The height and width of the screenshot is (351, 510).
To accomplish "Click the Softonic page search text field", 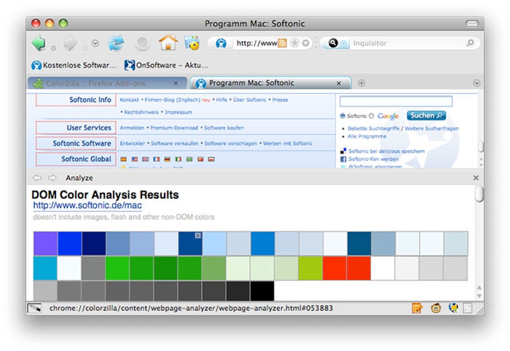I will [x=396, y=101].
